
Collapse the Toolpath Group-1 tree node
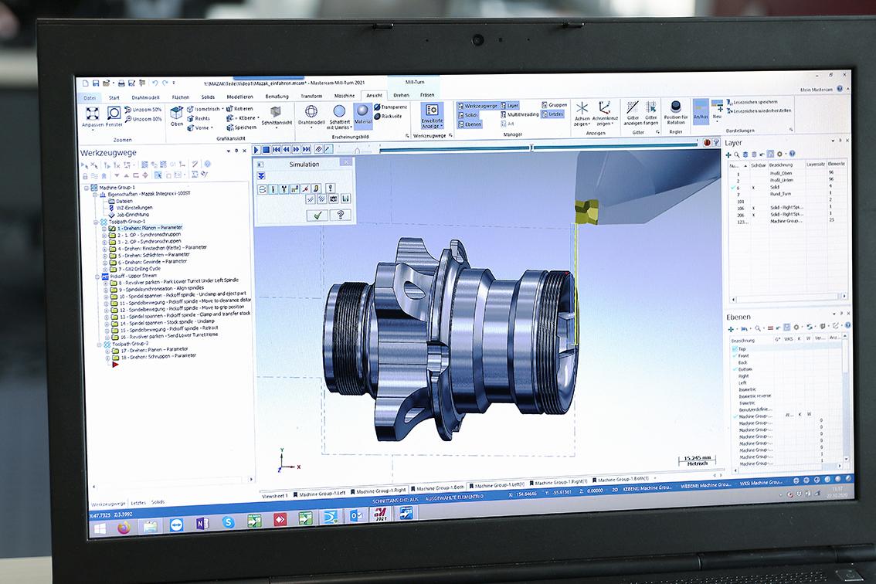tap(96, 222)
